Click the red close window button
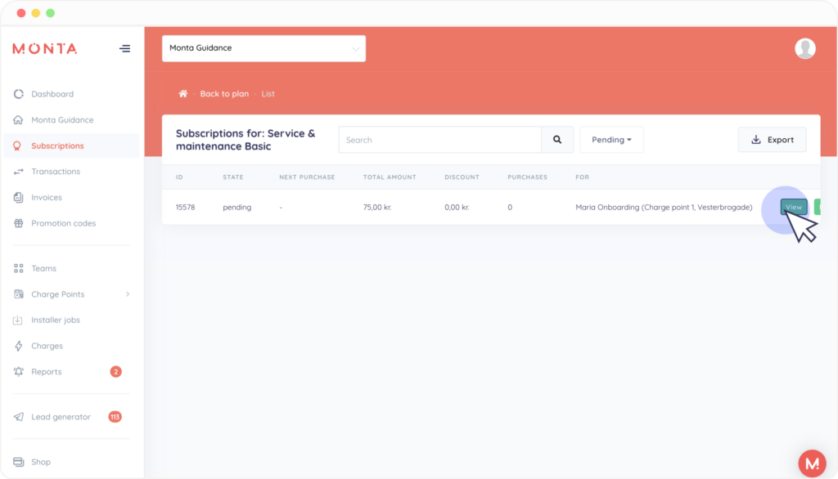Viewport: 838px width, 479px height. 20,13
